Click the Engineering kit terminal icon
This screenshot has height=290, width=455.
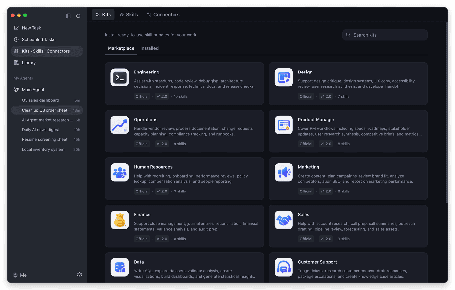click(120, 77)
